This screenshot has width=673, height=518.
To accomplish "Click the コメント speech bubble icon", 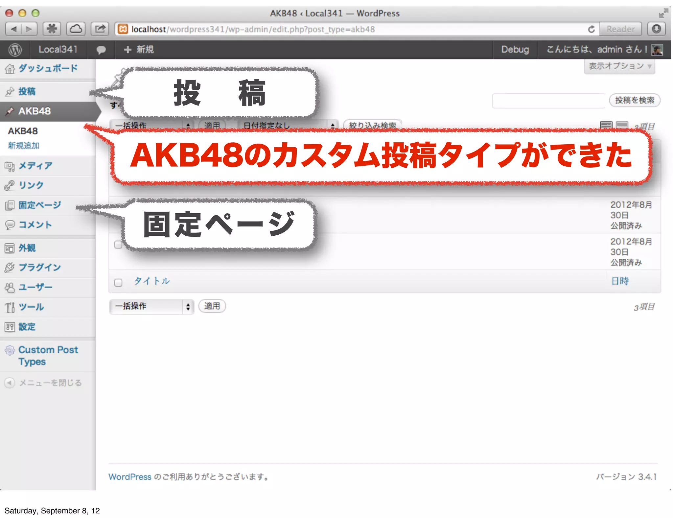I will click(x=10, y=225).
